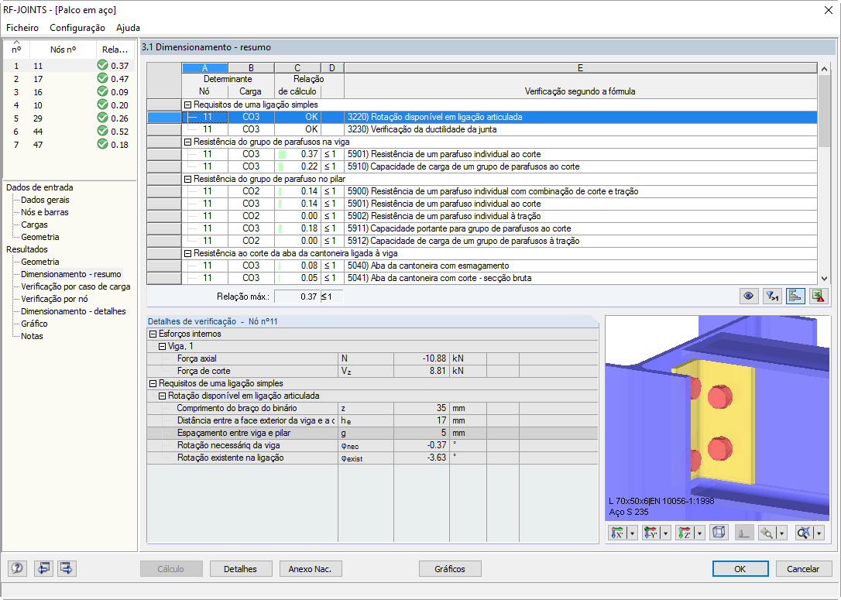The image size is (841, 600).
Task: Go to the previous table with back arrow icon
Action: [43, 568]
